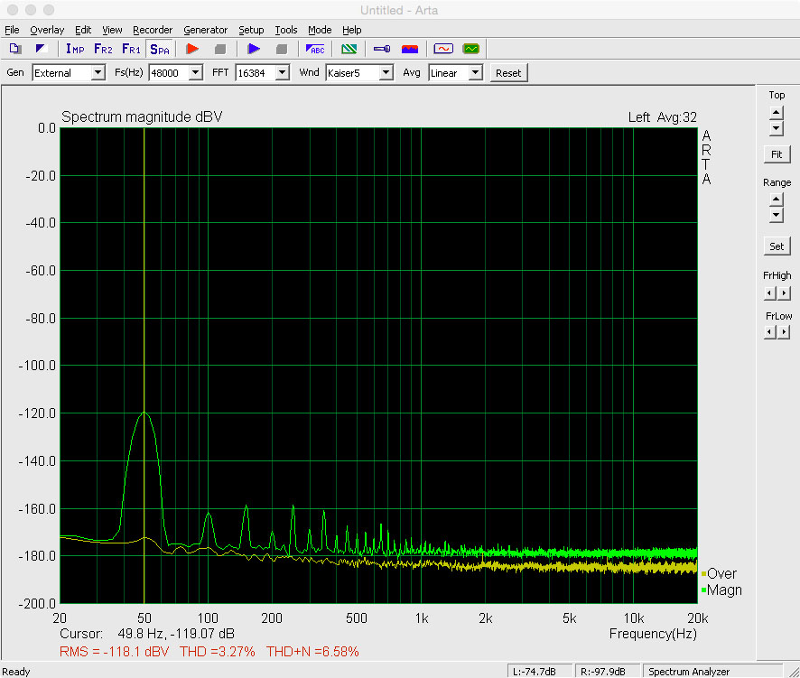The width and height of the screenshot is (800, 678).
Task: Click the 'R:-97.9dB' status bar level
Action: (607, 672)
